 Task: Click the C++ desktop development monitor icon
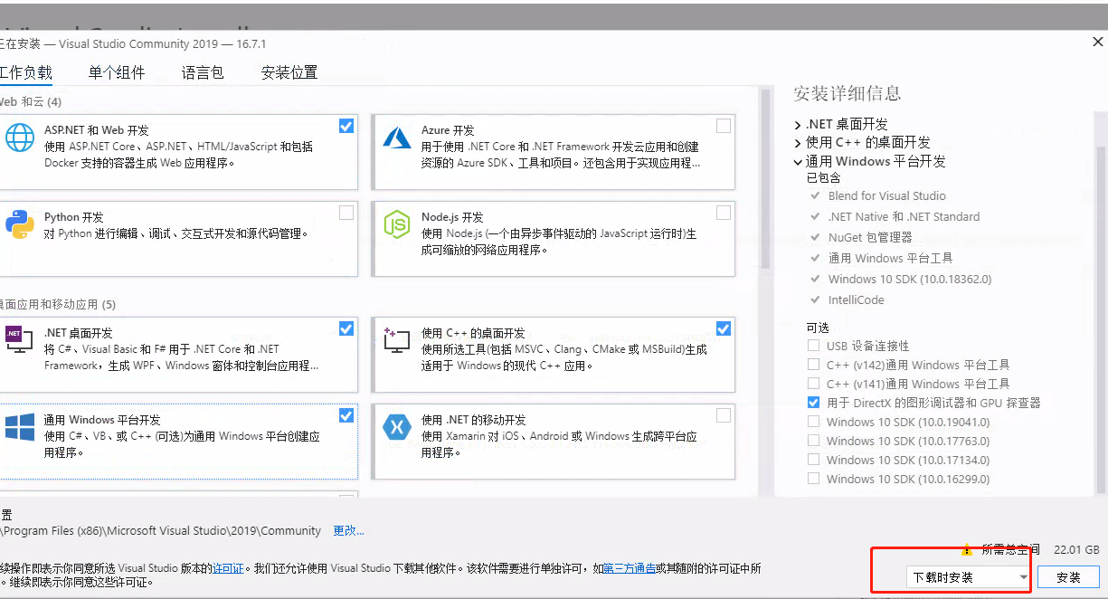click(x=397, y=340)
